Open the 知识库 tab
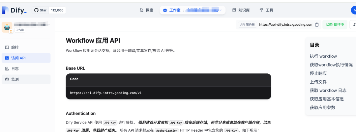The image size is (356, 132). (241, 10)
